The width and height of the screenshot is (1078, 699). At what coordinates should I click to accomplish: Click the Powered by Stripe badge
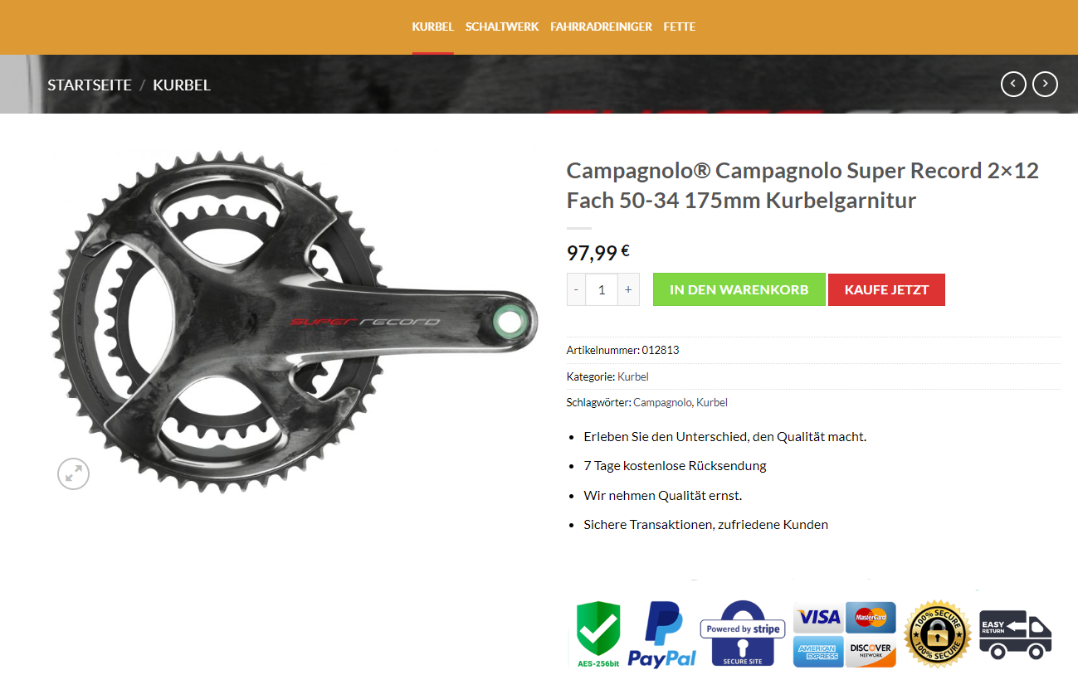point(743,634)
